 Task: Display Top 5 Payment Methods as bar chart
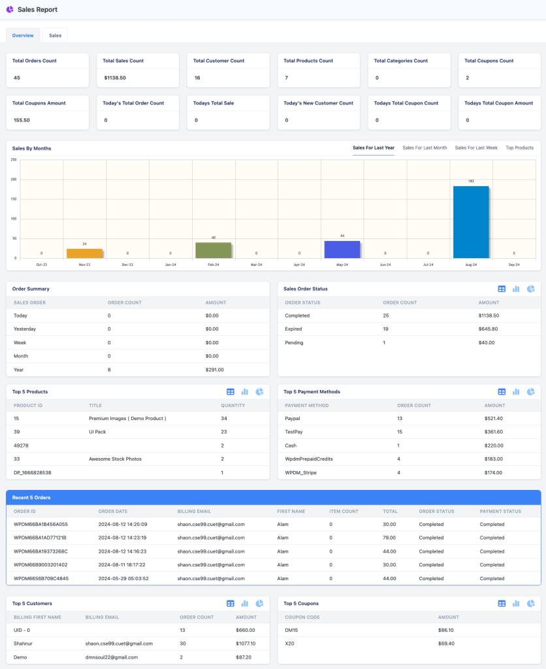[x=516, y=392]
